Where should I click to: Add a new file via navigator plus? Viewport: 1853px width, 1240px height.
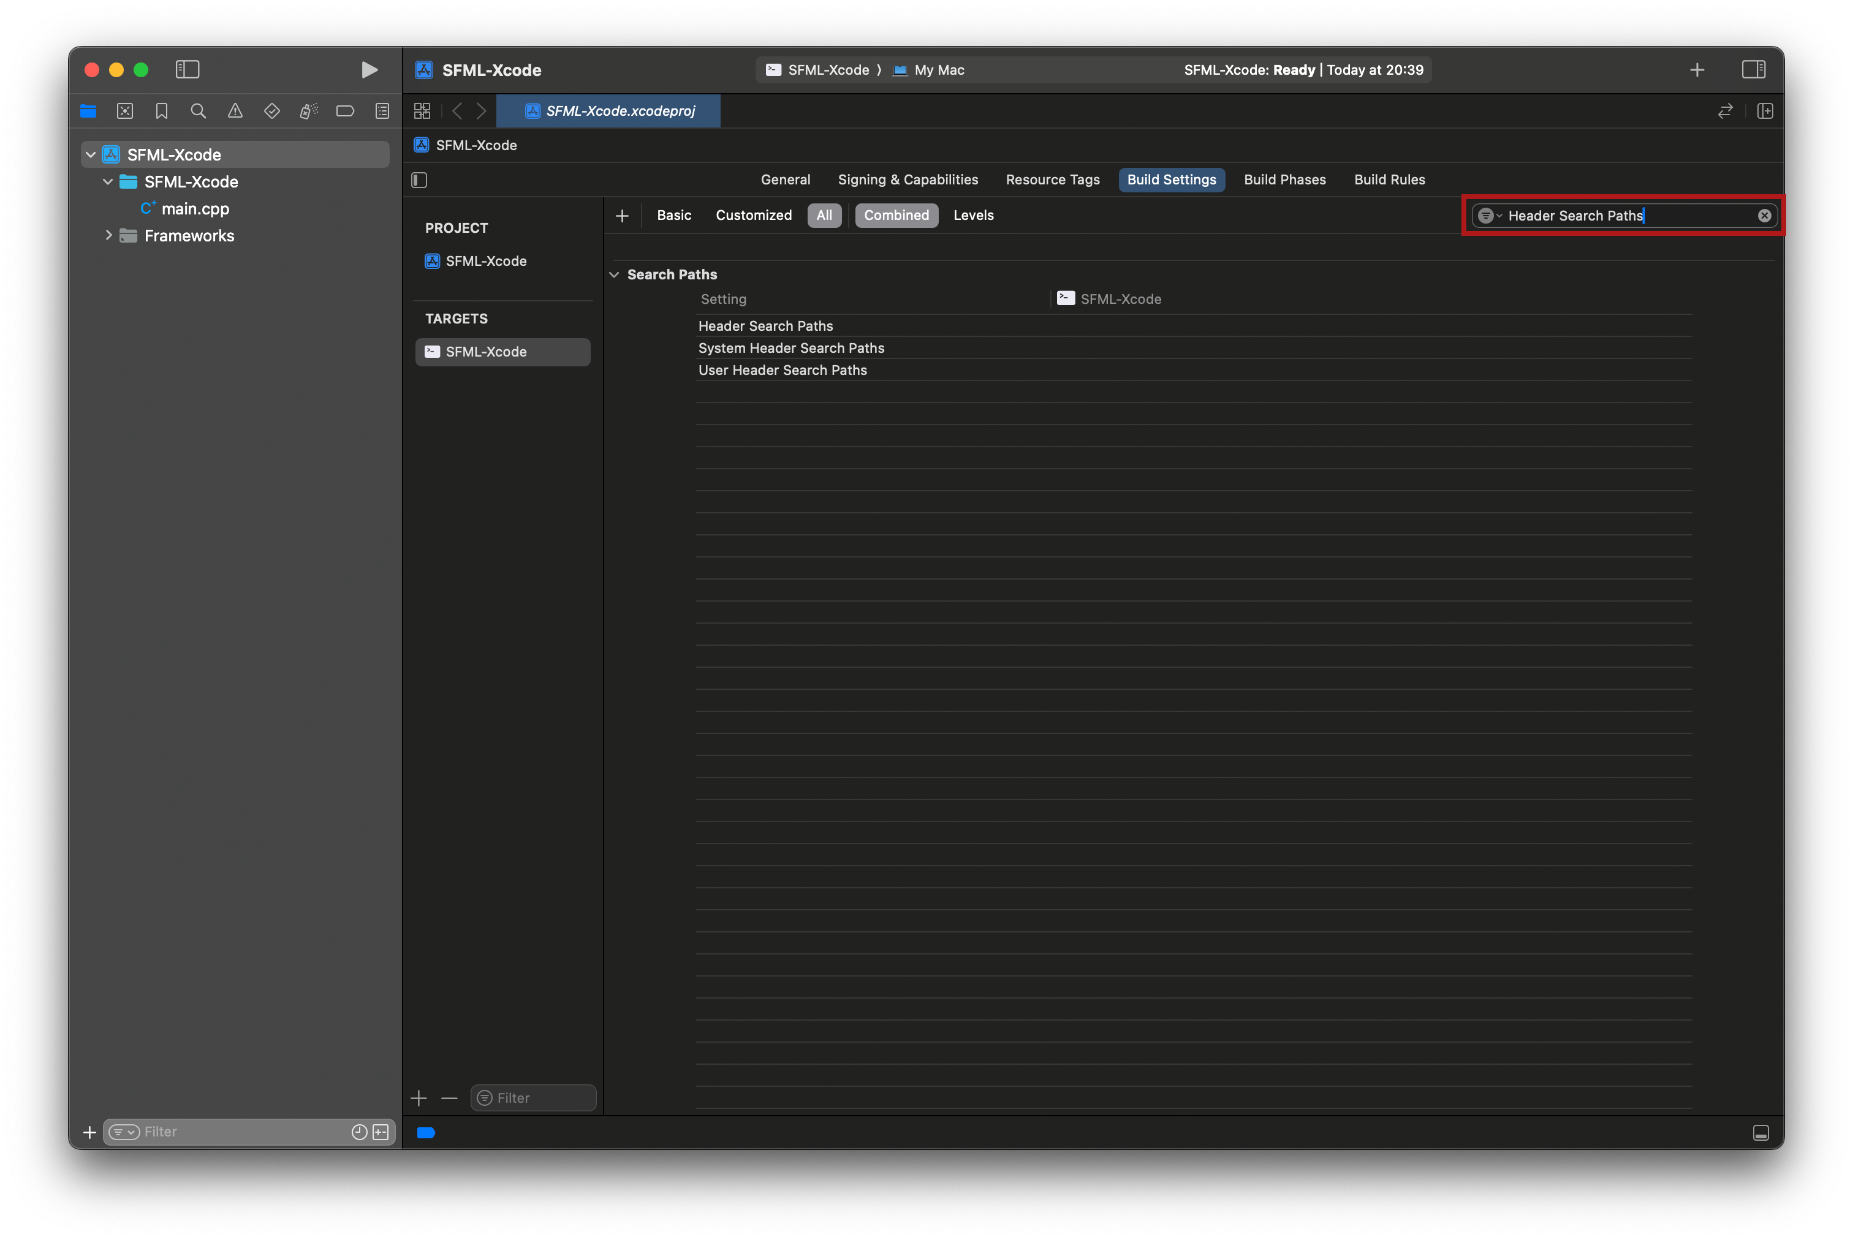[89, 1132]
